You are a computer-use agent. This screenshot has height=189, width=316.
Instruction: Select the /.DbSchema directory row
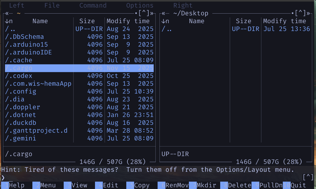click(79, 37)
